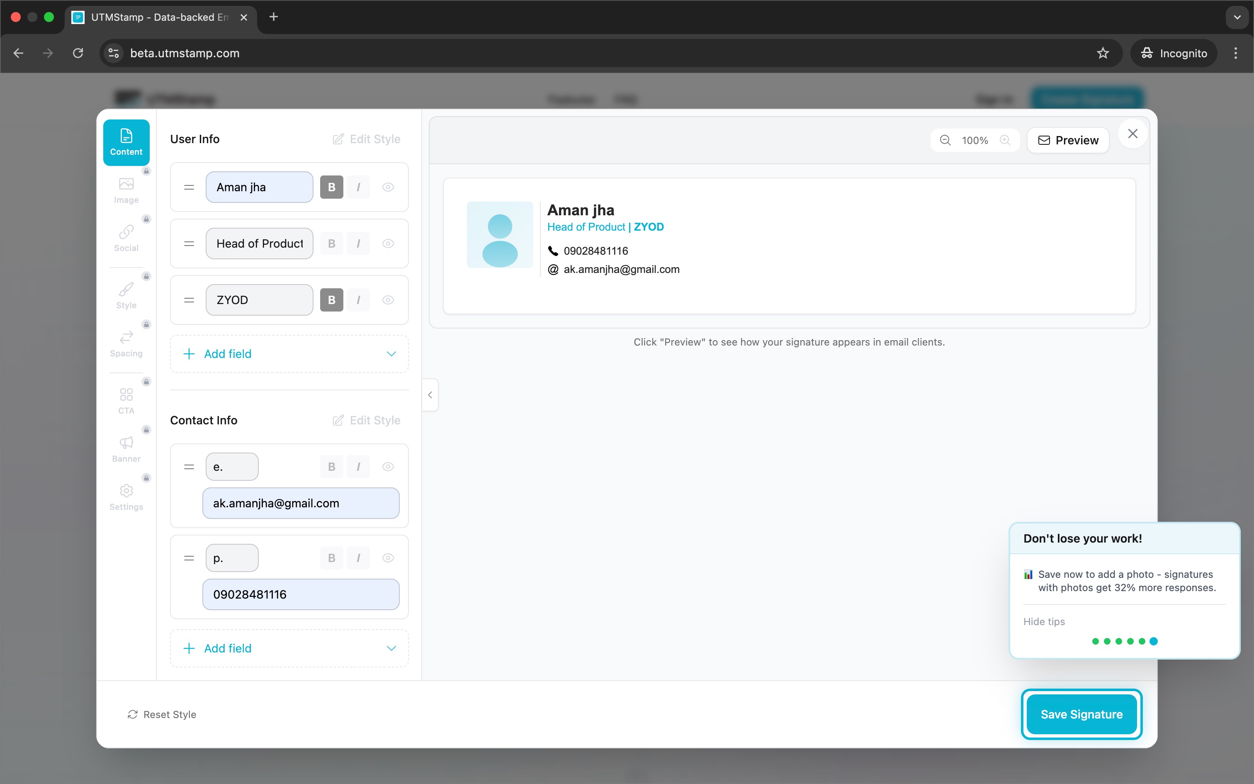Click the Save Signature button
Viewport: 1254px width, 784px height.
coord(1082,714)
